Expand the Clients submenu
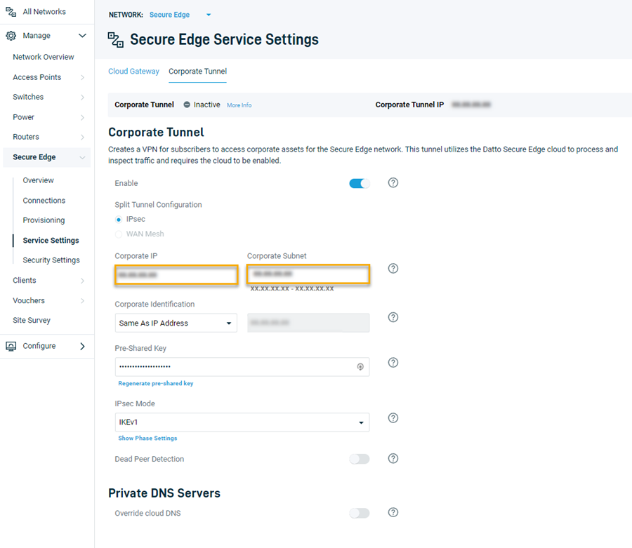This screenshot has height=548, width=632. [x=82, y=281]
